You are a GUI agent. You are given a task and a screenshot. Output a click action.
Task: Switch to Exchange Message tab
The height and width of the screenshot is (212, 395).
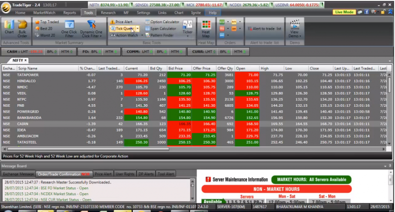coord(18,174)
